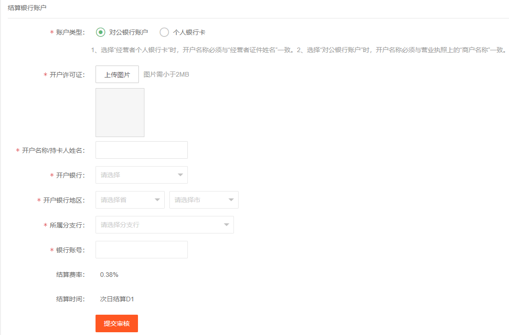This screenshot has width=509, height=335.
Task: Expand the 请选择省 province dropdown
Action: tap(125, 200)
